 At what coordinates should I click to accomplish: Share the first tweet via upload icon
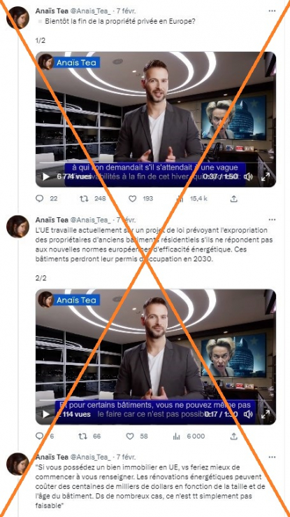[x=233, y=198]
